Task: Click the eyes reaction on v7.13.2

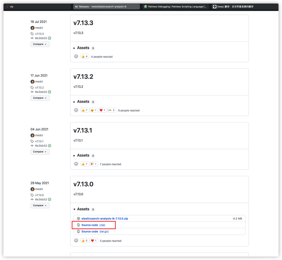Action: click(112, 110)
